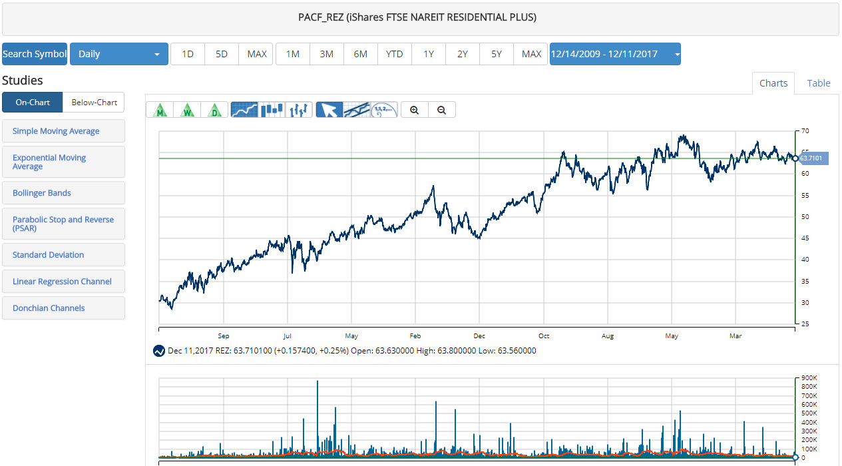Click the Dec label on time axis
The height and width of the screenshot is (466, 842).
pyautogui.click(x=479, y=336)
